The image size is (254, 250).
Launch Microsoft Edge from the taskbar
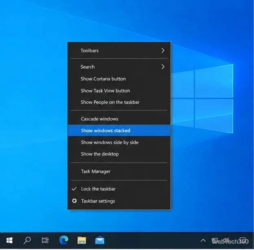(x=64, y=240)
